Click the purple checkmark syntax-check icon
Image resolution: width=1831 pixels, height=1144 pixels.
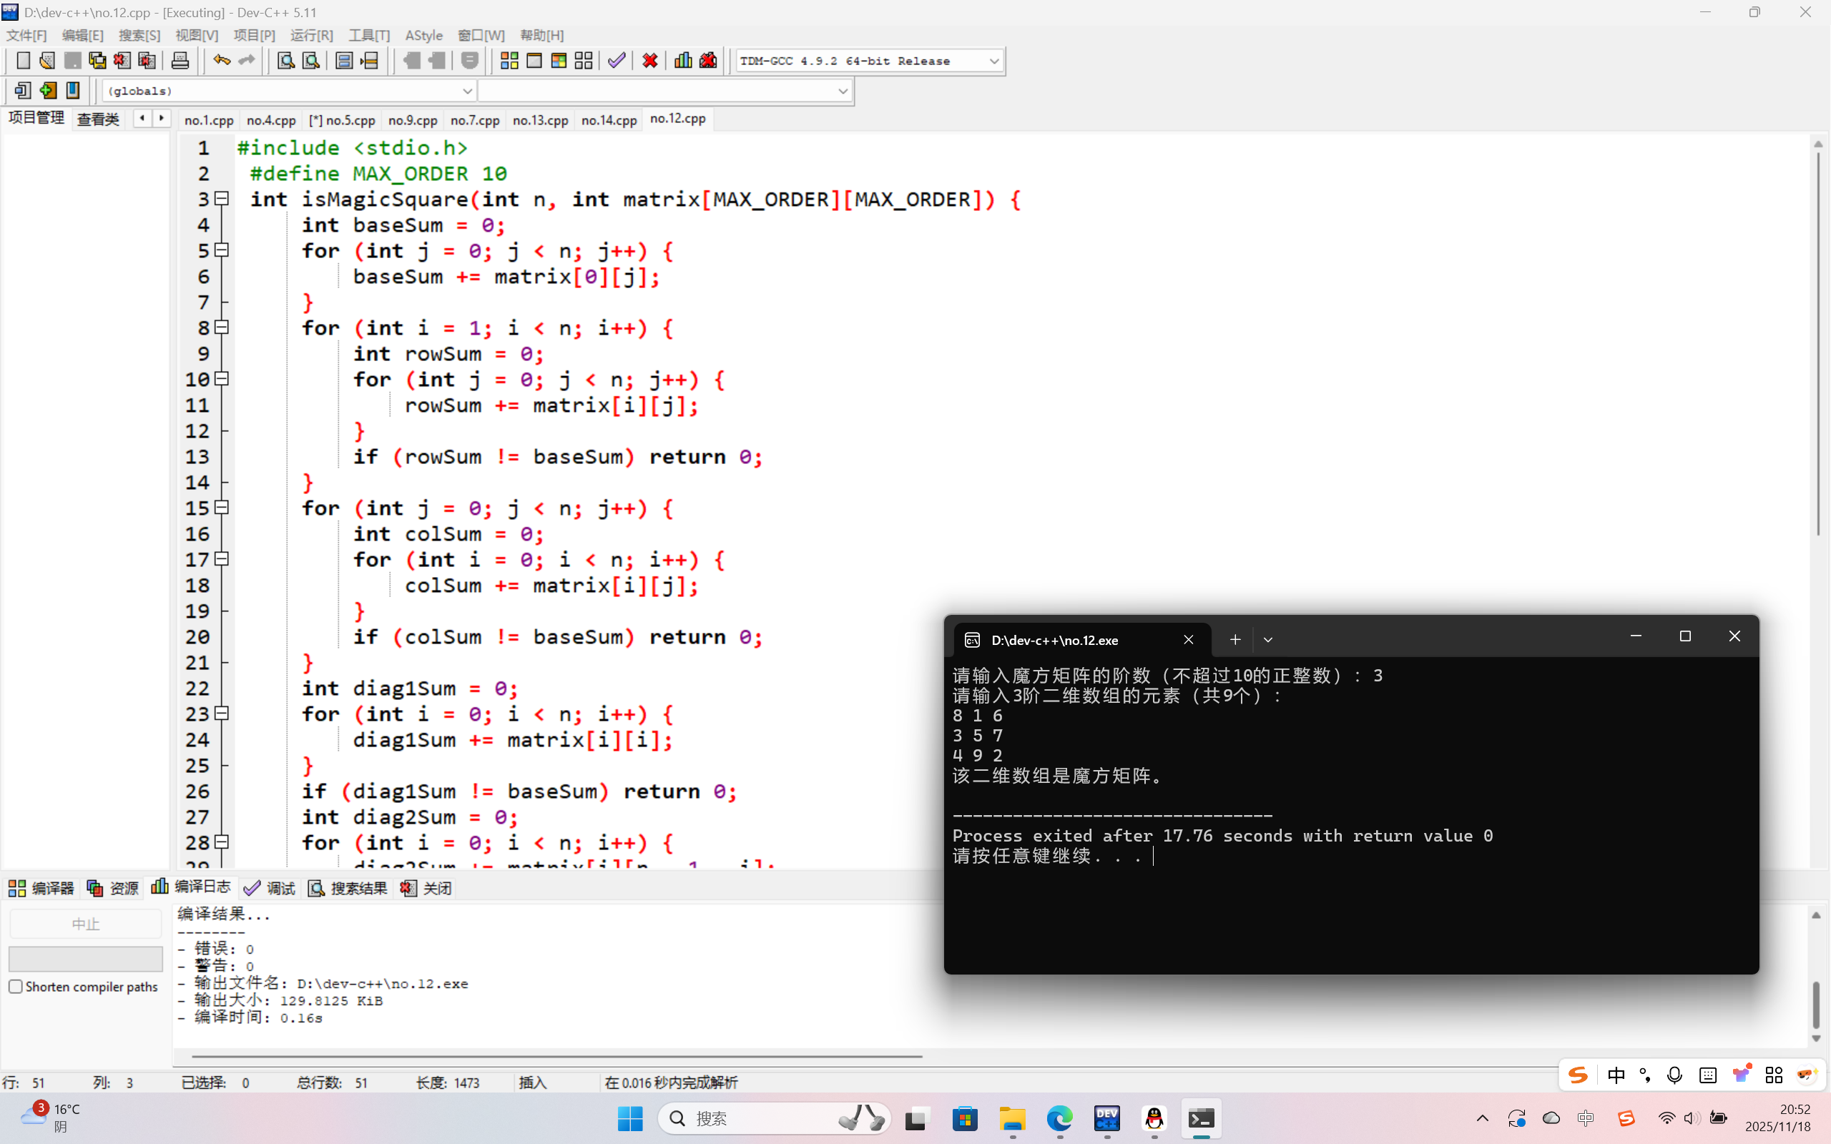tap(617, 61)
